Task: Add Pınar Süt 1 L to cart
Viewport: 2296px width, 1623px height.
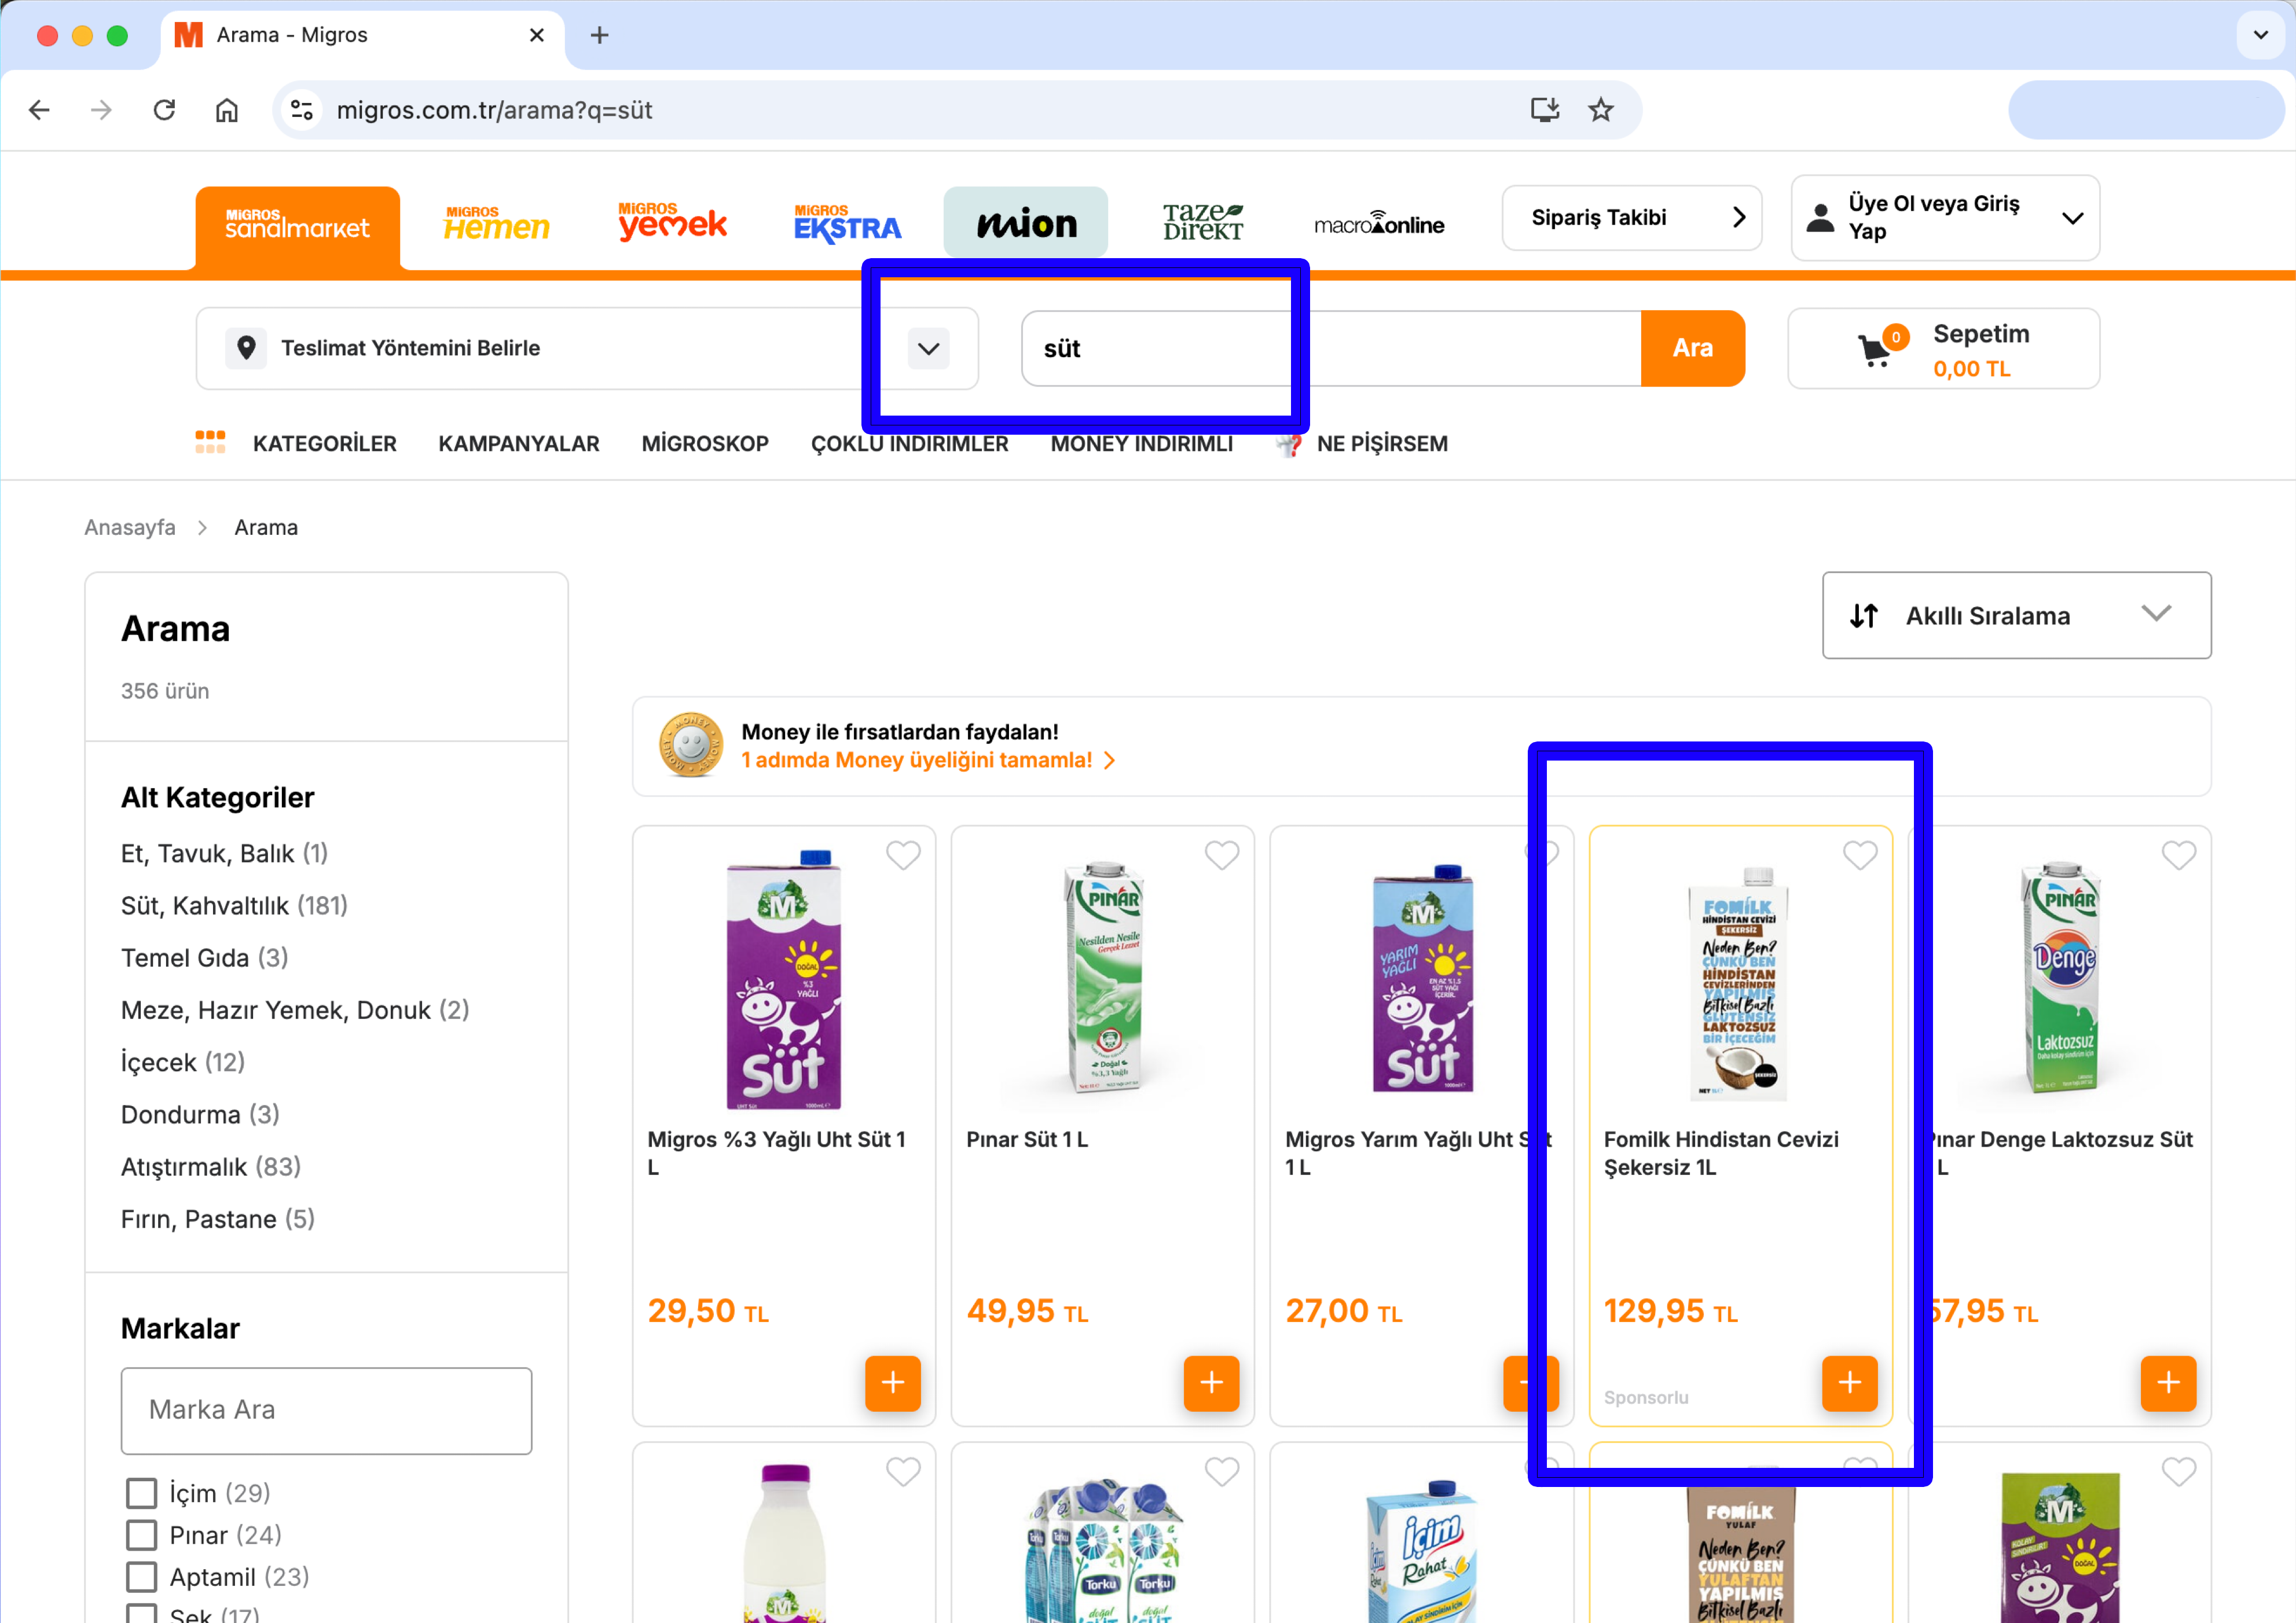Action: tap(1211, 1382)
